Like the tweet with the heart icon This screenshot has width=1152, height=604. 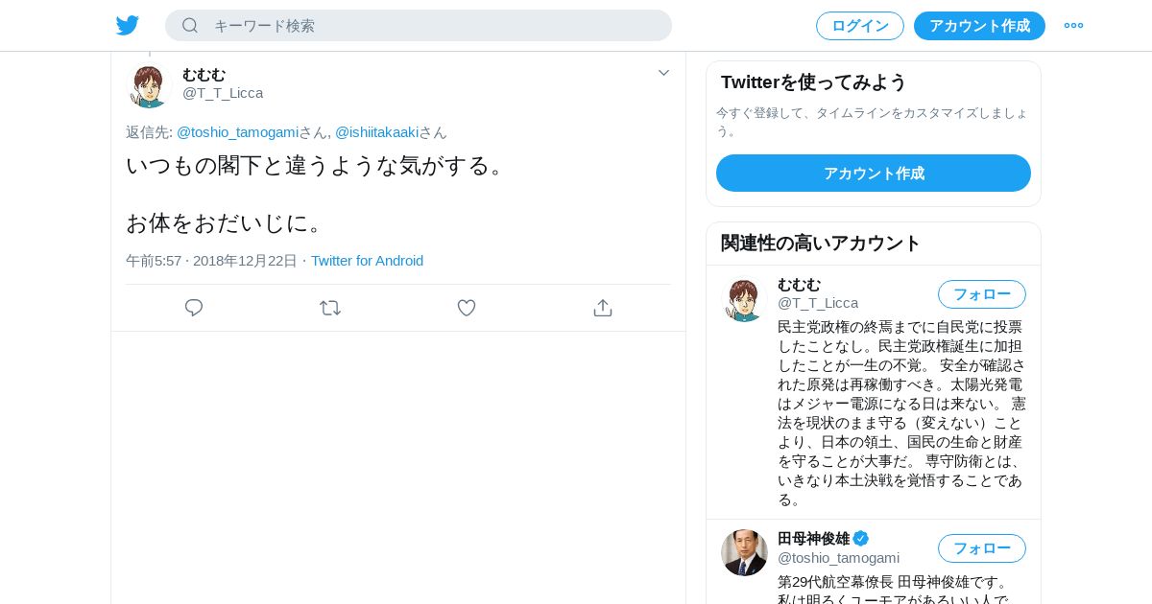tap(467, 308)
